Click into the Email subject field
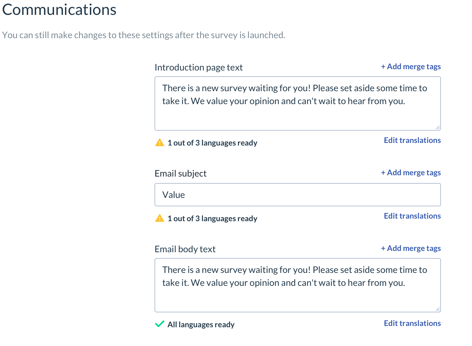Viewport: 472px width, 346px height. click(298, 195)
